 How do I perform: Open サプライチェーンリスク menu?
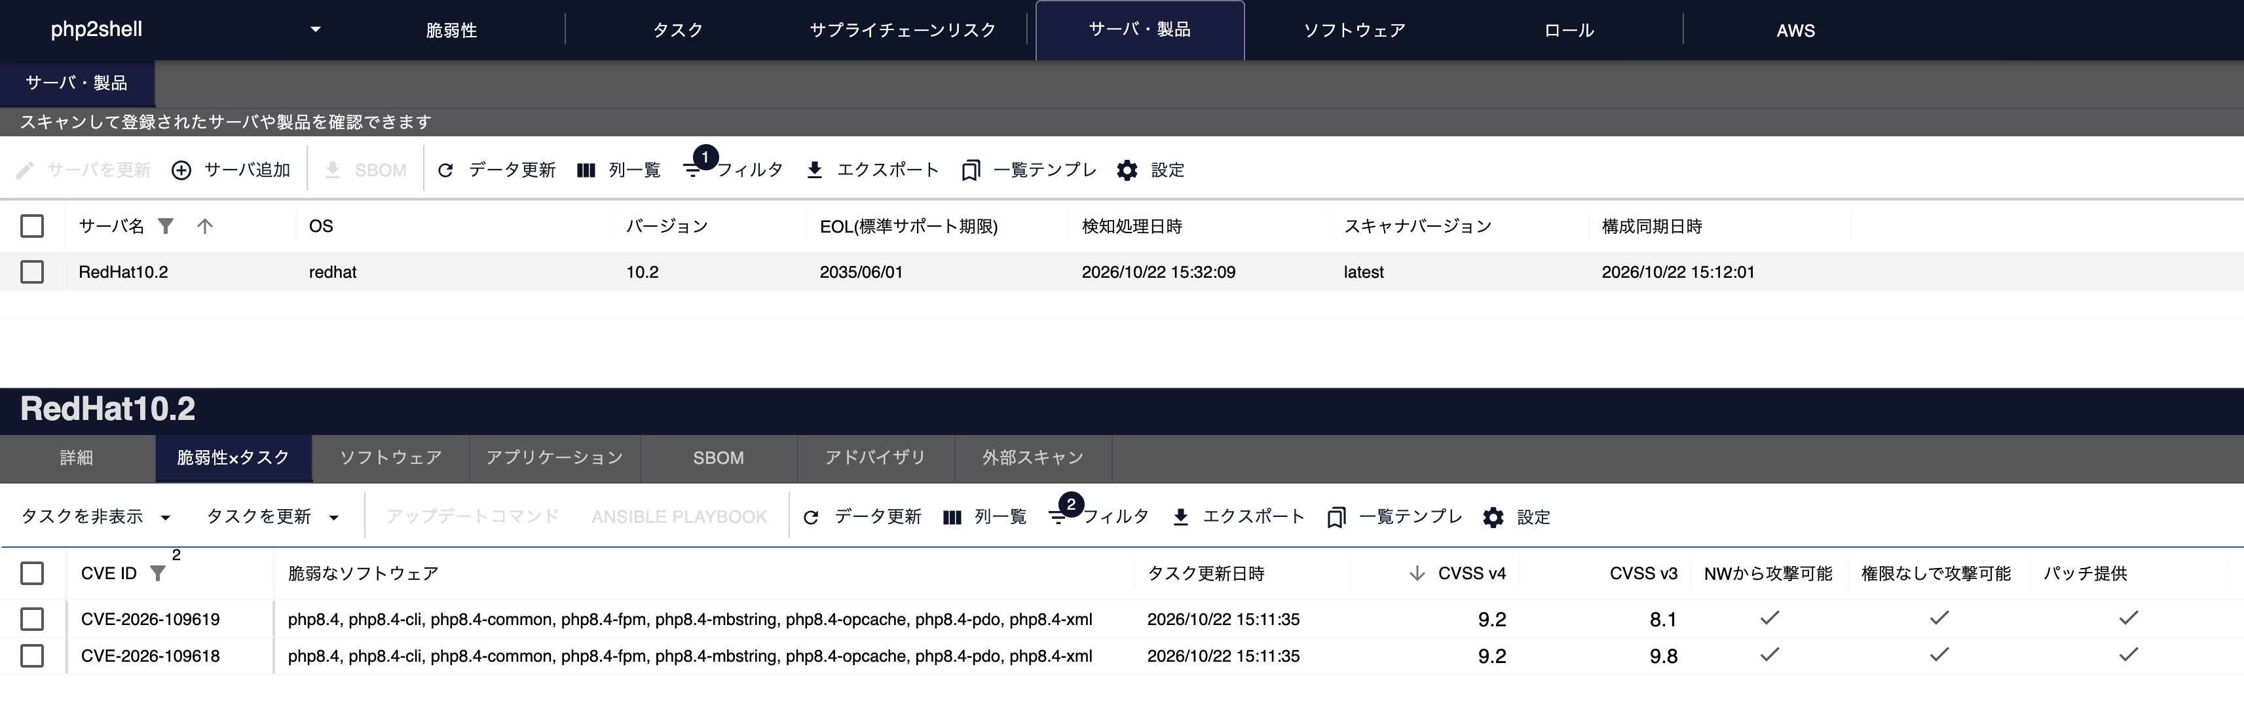(x=903, y=29)
